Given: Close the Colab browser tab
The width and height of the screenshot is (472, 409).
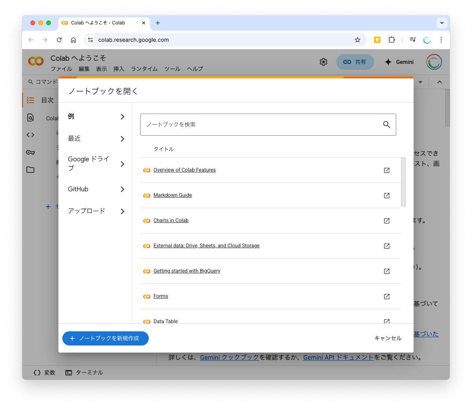Looking at the screenshot, I should (x=144, y=23).
